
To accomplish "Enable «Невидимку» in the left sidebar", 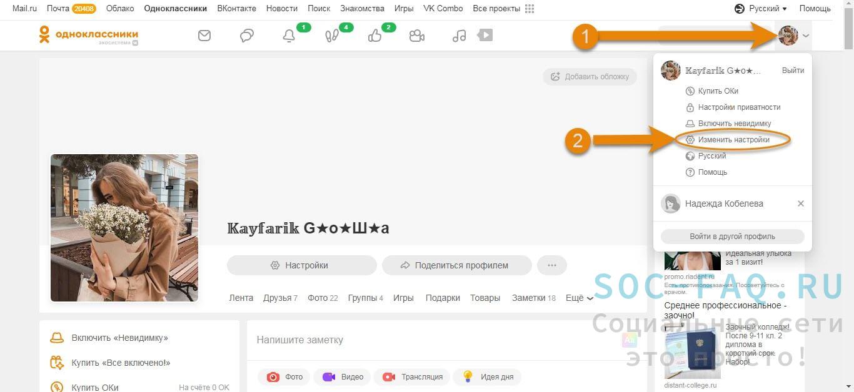I will 119,338.
